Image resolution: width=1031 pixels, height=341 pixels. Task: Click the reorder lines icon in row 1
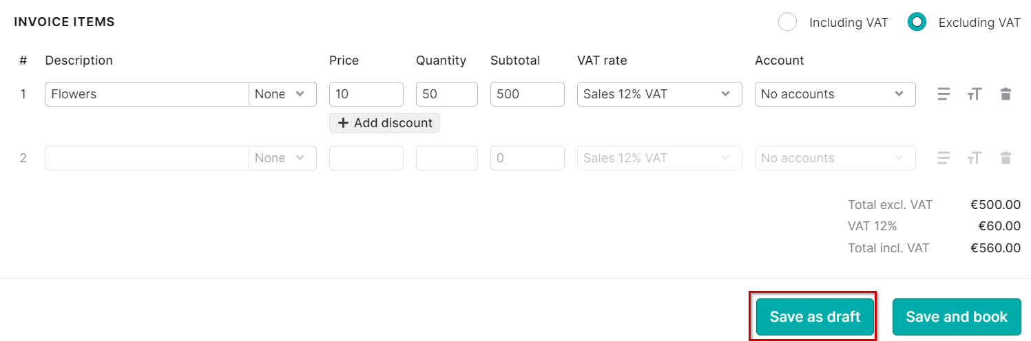pos(944,94)
